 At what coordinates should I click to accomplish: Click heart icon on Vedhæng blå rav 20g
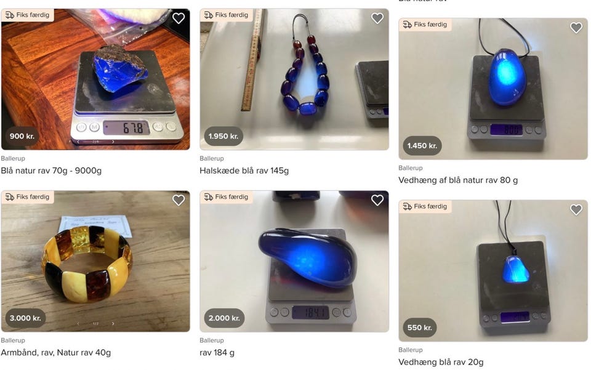tap(576, 209)
